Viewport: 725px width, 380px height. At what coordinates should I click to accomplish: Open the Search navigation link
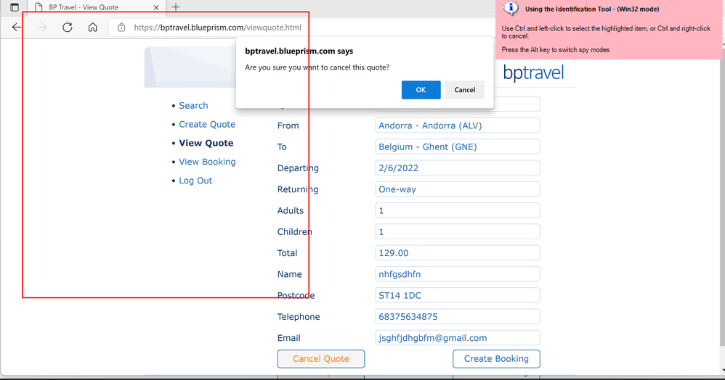[193, 106]
